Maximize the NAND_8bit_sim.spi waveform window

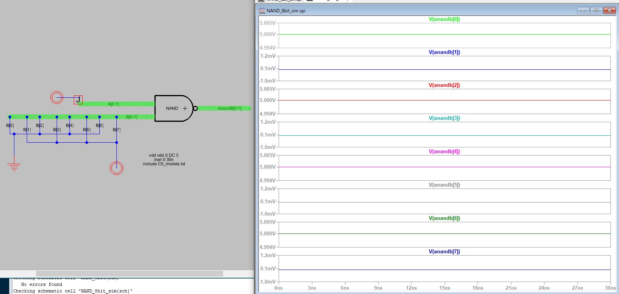pos(596,10)
